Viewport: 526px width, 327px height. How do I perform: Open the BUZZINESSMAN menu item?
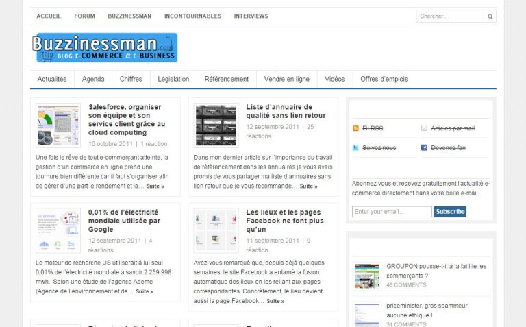pos(129,16)
